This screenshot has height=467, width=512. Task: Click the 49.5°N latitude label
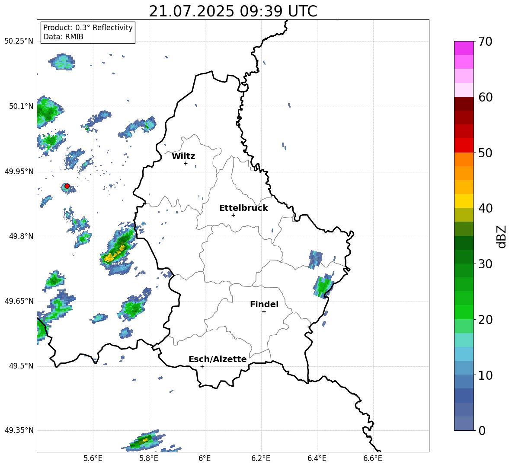(21, 366)
